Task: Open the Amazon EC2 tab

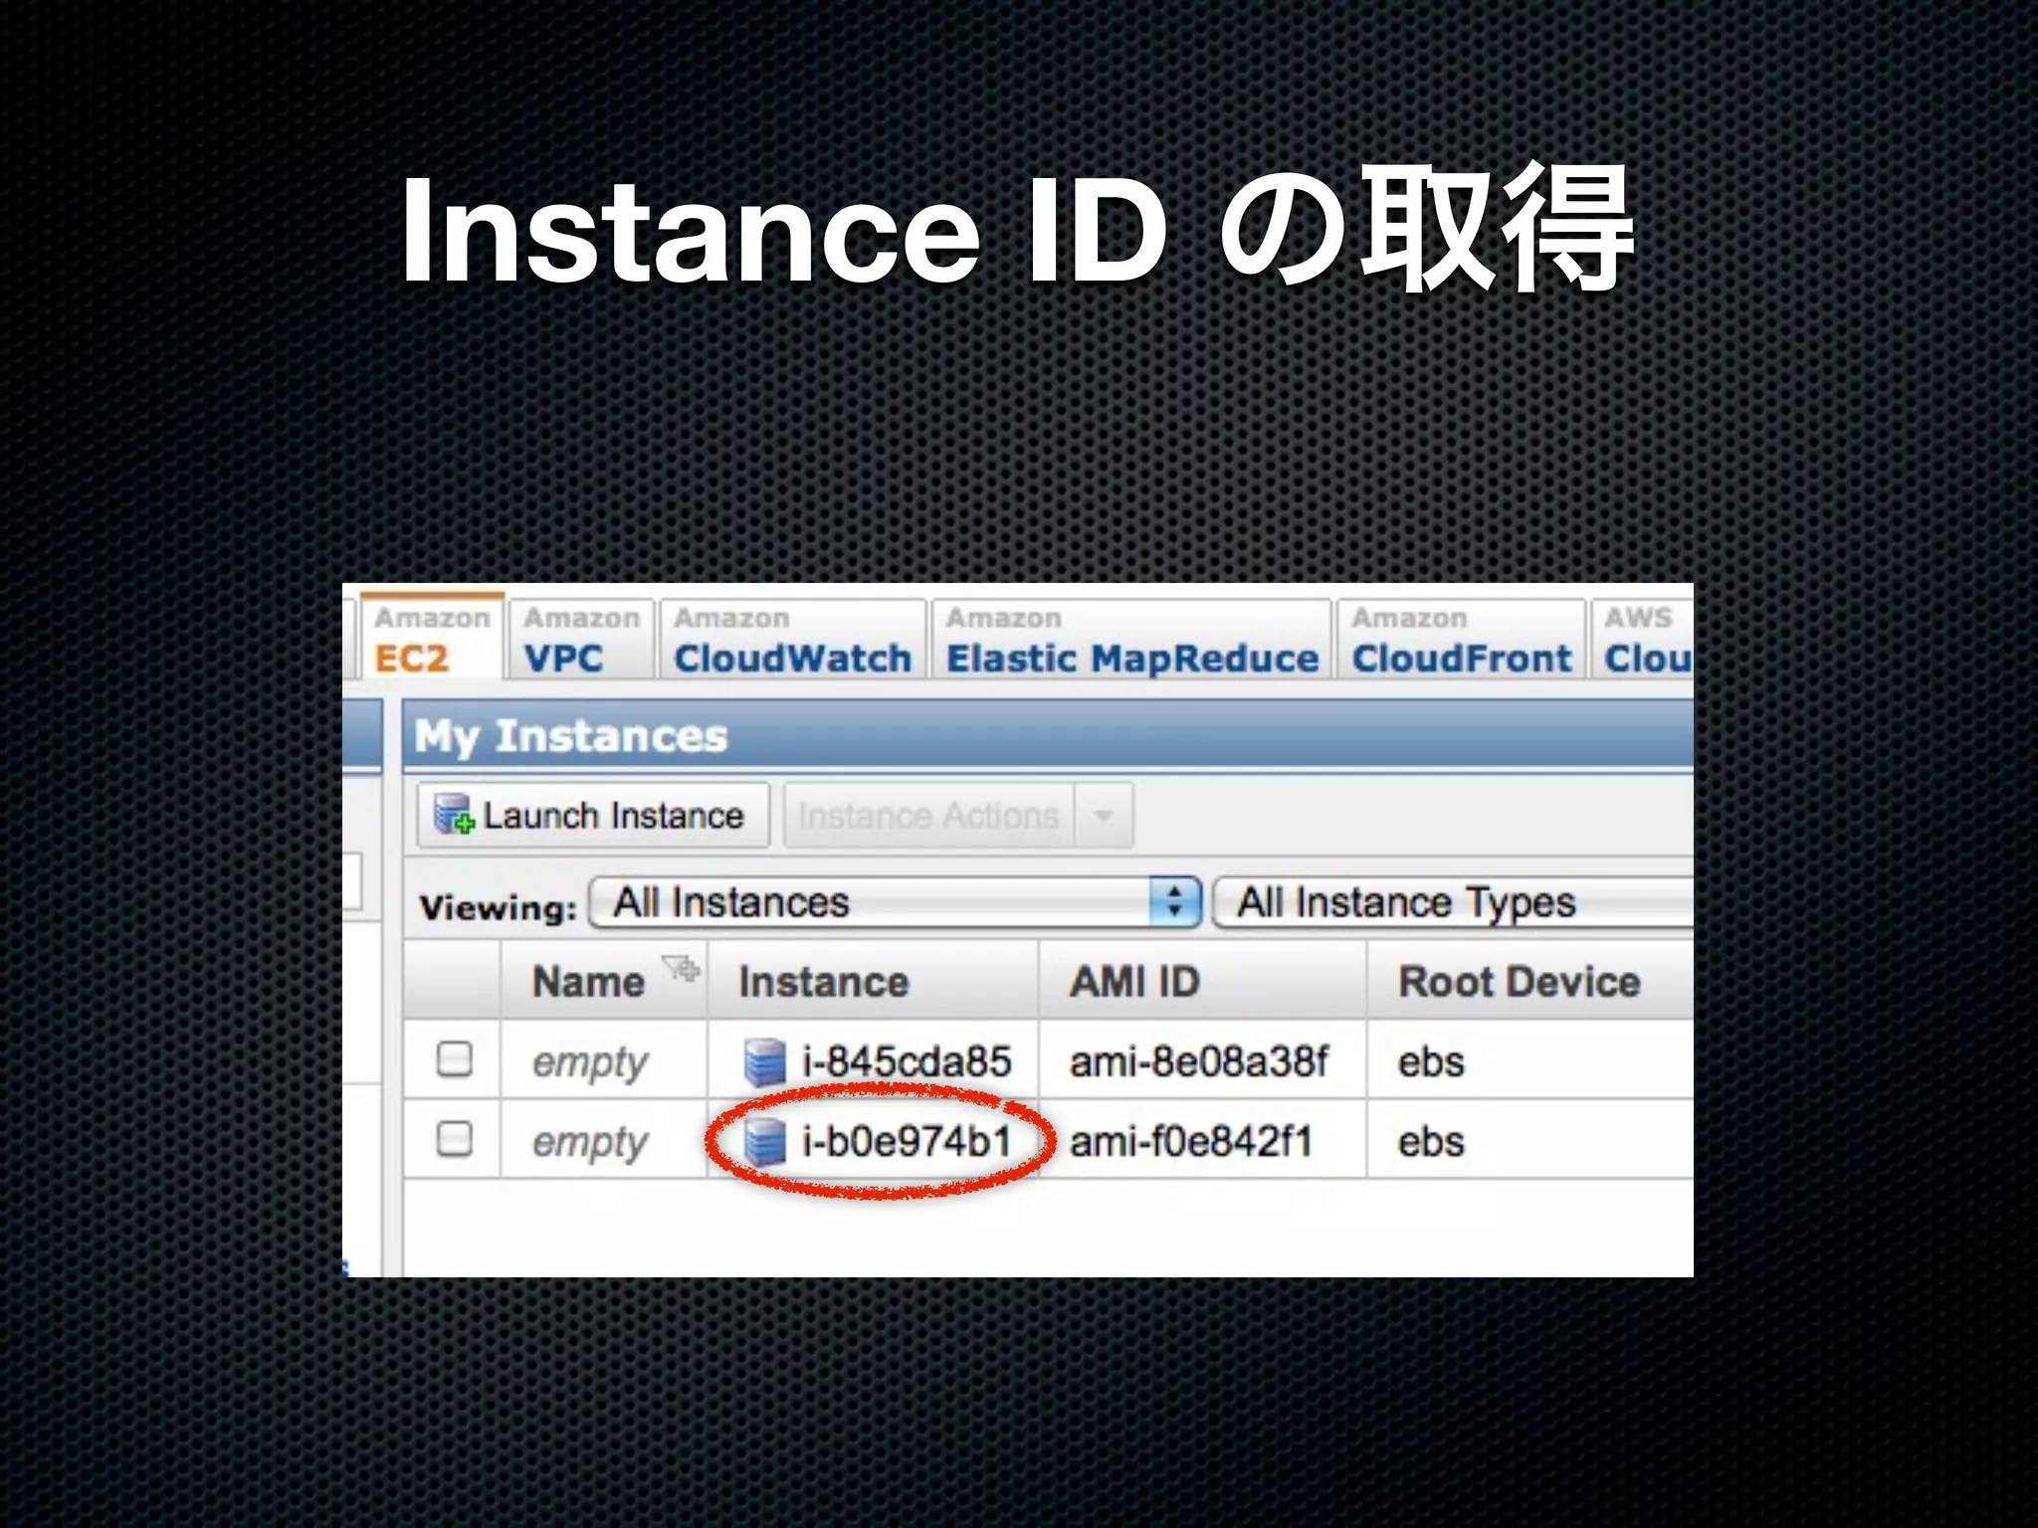Action: click(x=432, y=638)
